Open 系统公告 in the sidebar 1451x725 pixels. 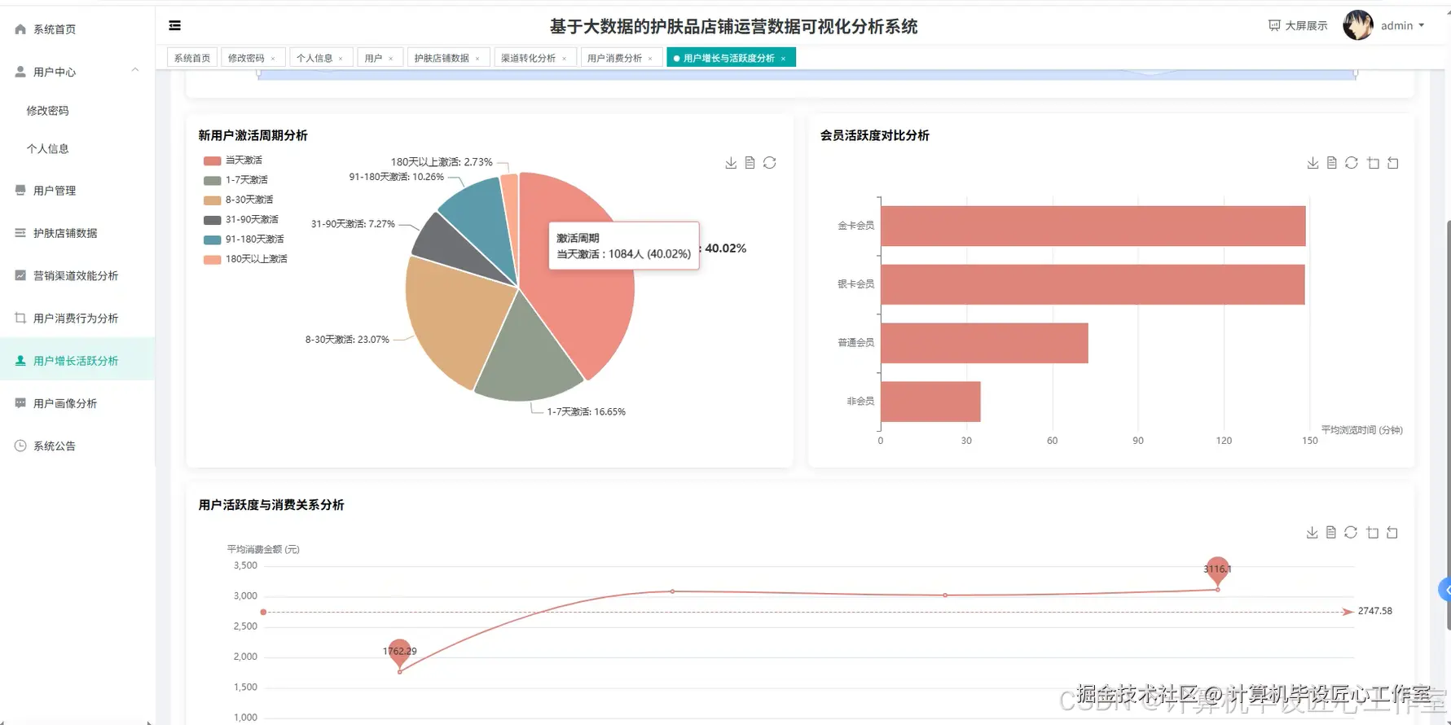coord(77,446)
